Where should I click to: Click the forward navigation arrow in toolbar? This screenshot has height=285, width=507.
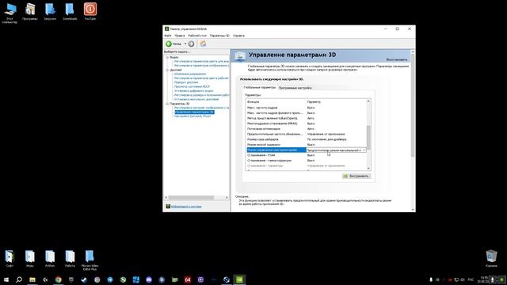pos(191,44)
